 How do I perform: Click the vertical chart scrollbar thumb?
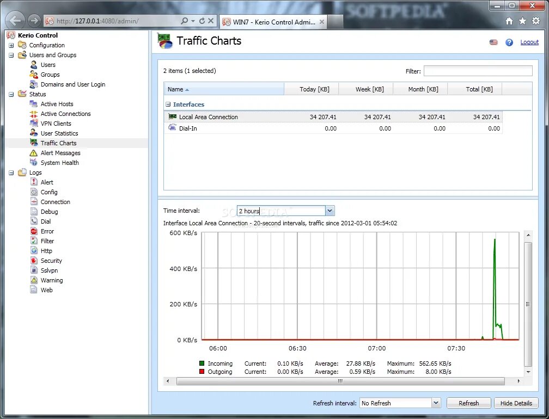[528, 304]
